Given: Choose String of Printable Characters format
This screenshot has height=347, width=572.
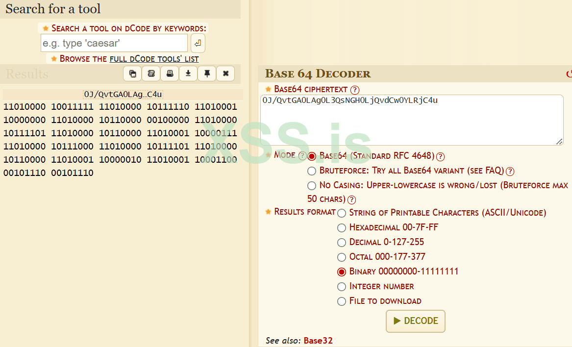Looking at the screenshot, I should click(342, 213).
